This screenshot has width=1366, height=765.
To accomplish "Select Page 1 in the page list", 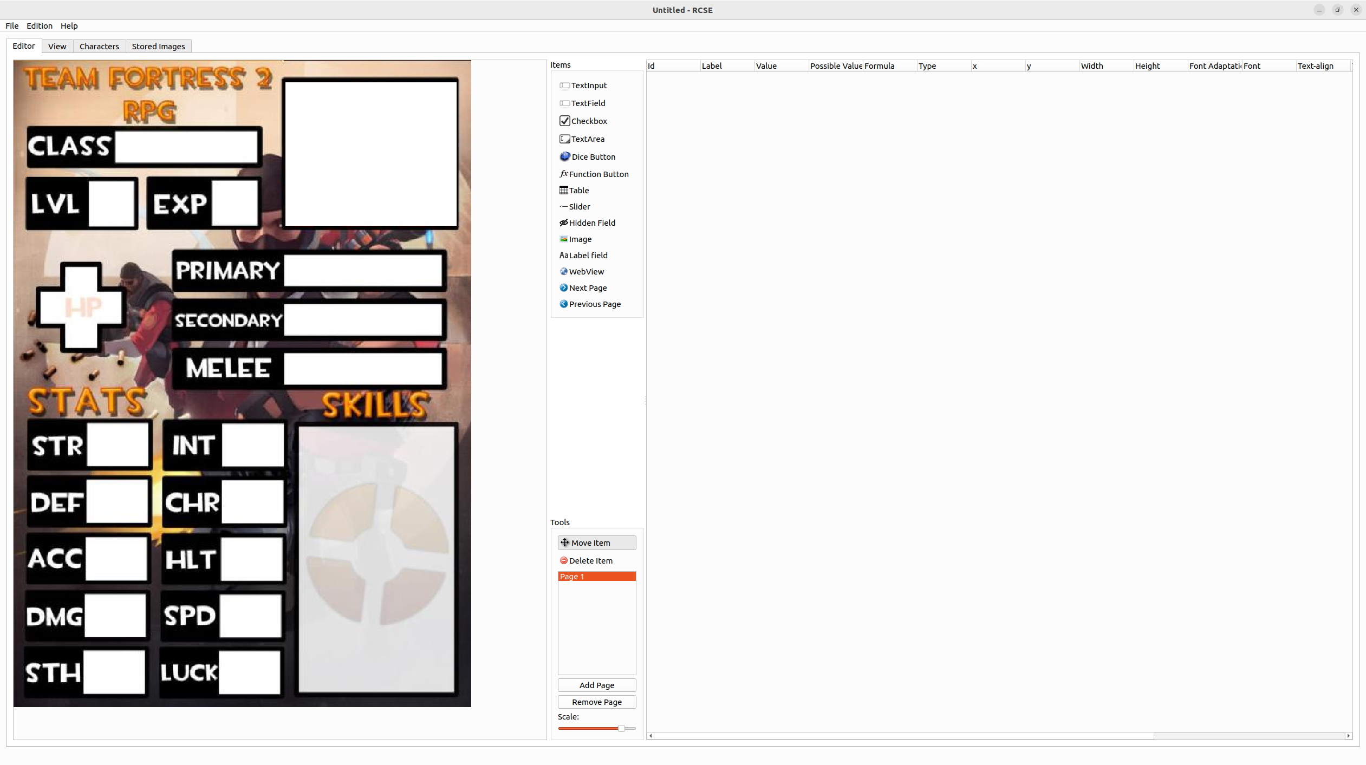I will (x=596, y=577).
